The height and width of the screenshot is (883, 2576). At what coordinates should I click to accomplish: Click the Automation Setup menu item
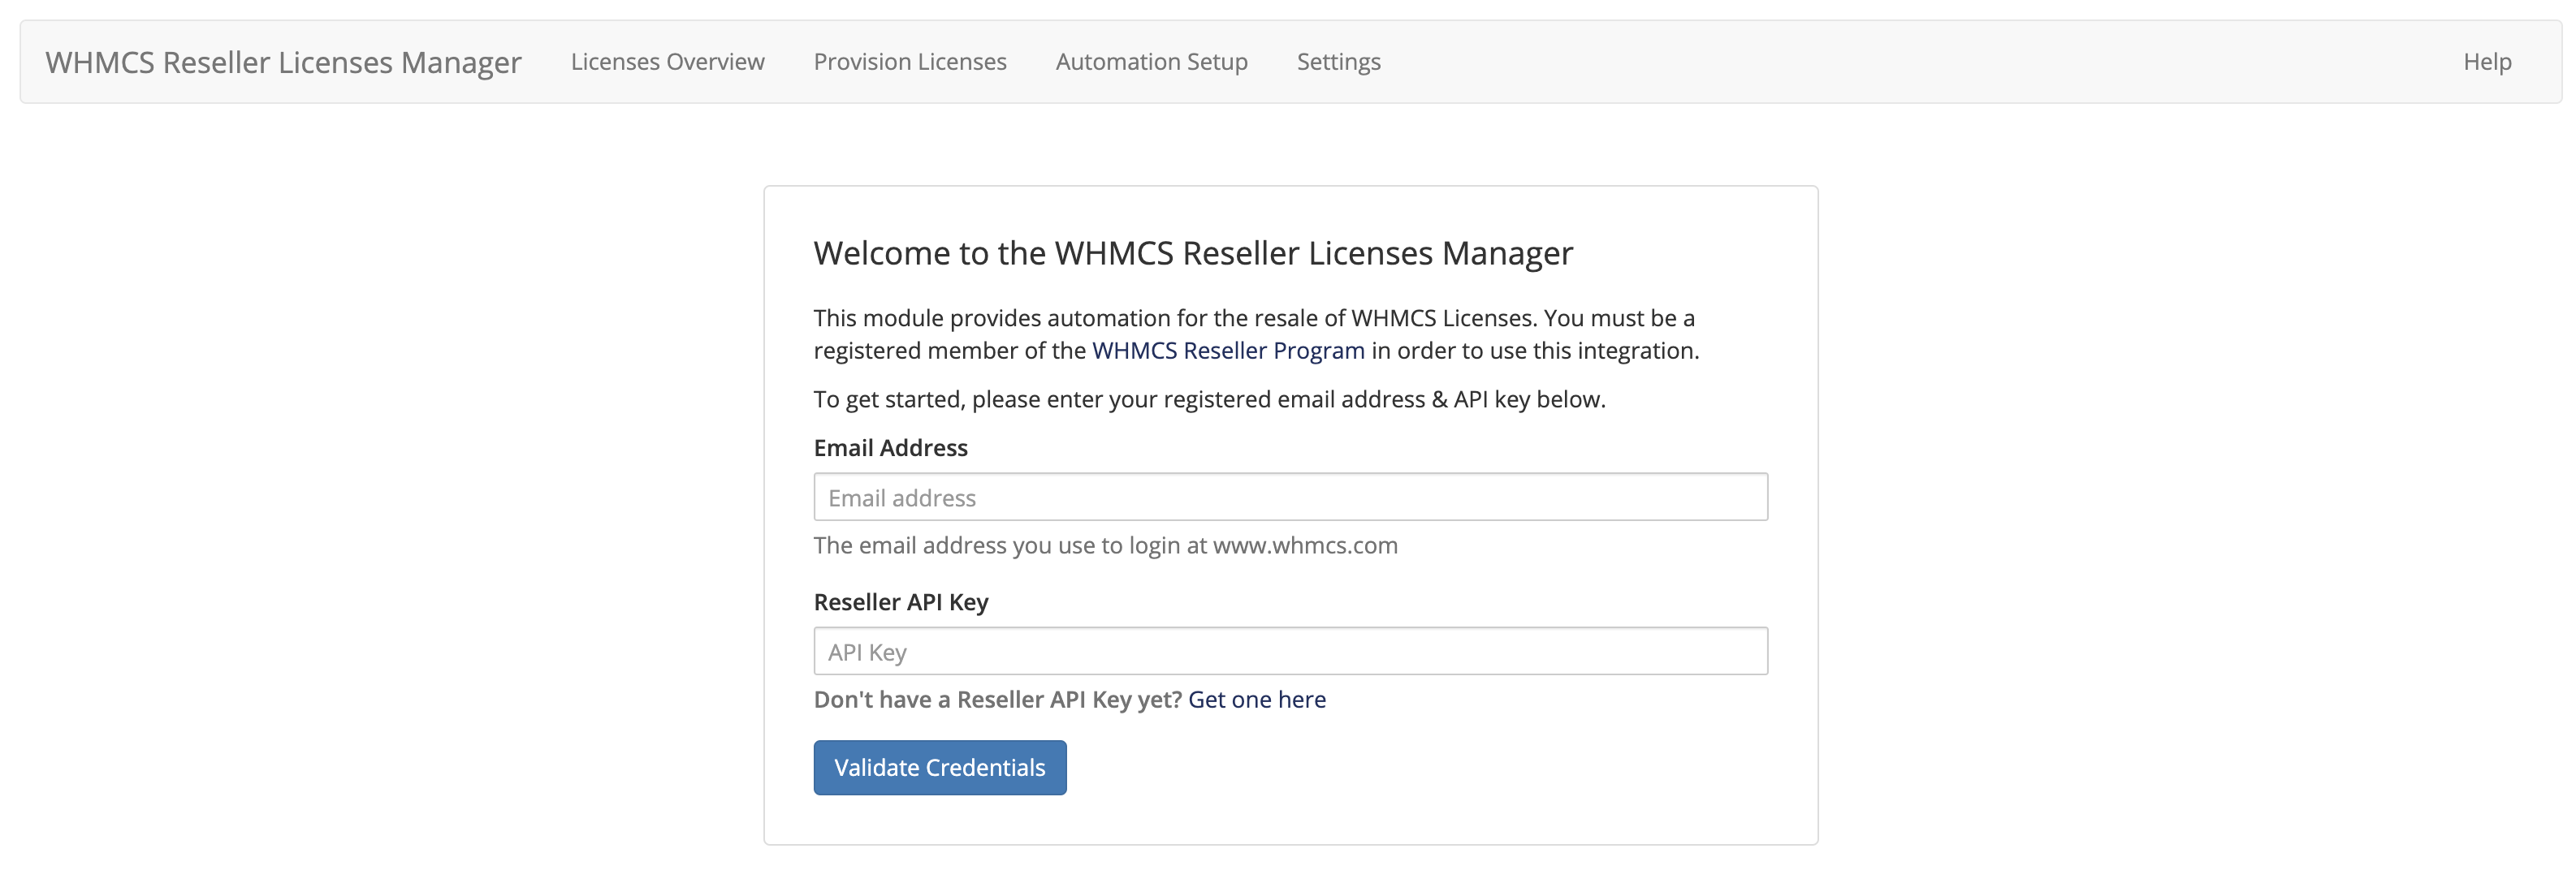coord(1152,61)
